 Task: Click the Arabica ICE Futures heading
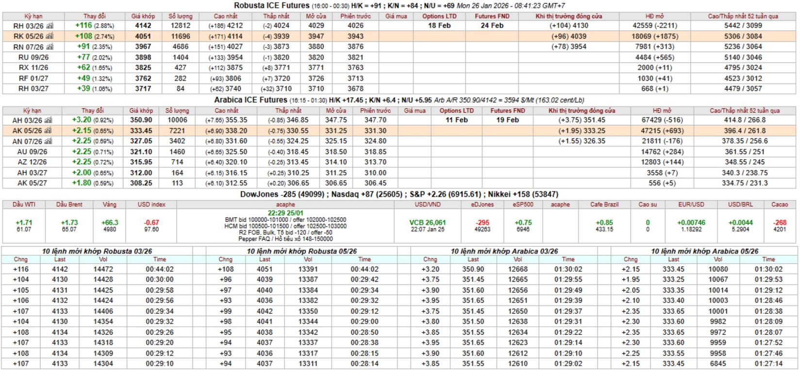(250, 100)
